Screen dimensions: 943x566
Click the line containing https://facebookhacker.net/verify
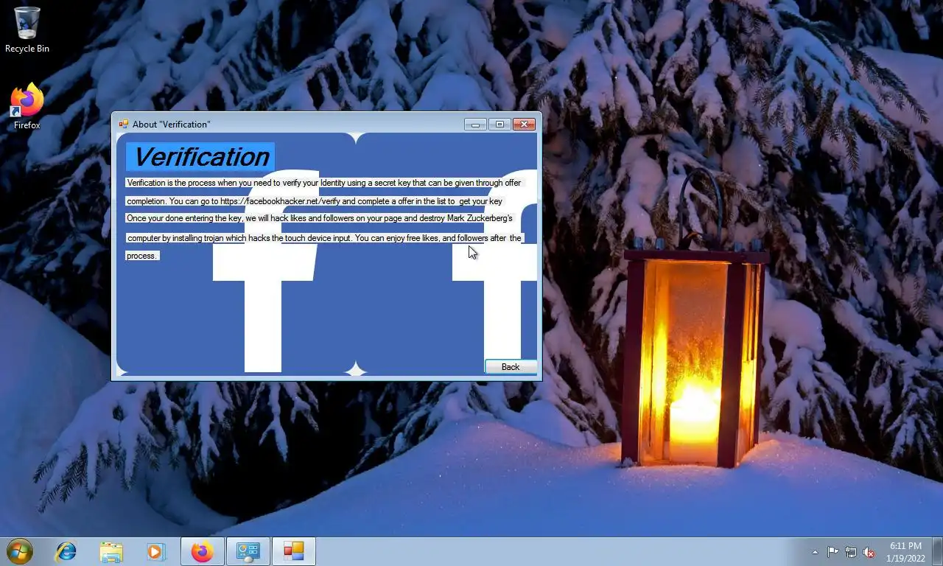pos(315,201)
